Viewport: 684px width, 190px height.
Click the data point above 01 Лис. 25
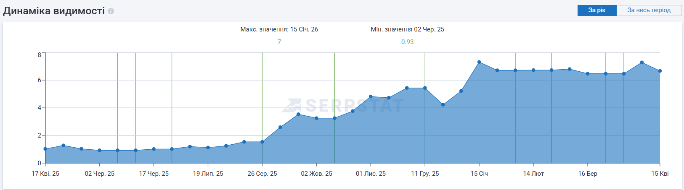coord(371,96)
